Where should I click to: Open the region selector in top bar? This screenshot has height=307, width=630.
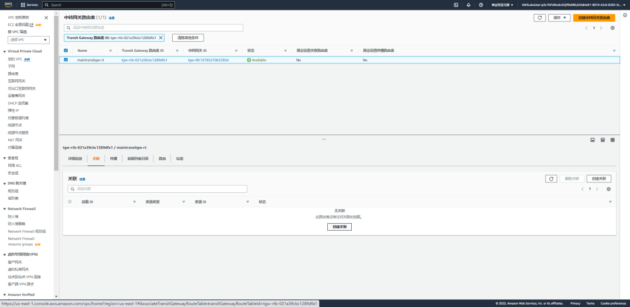coord(502,5)
